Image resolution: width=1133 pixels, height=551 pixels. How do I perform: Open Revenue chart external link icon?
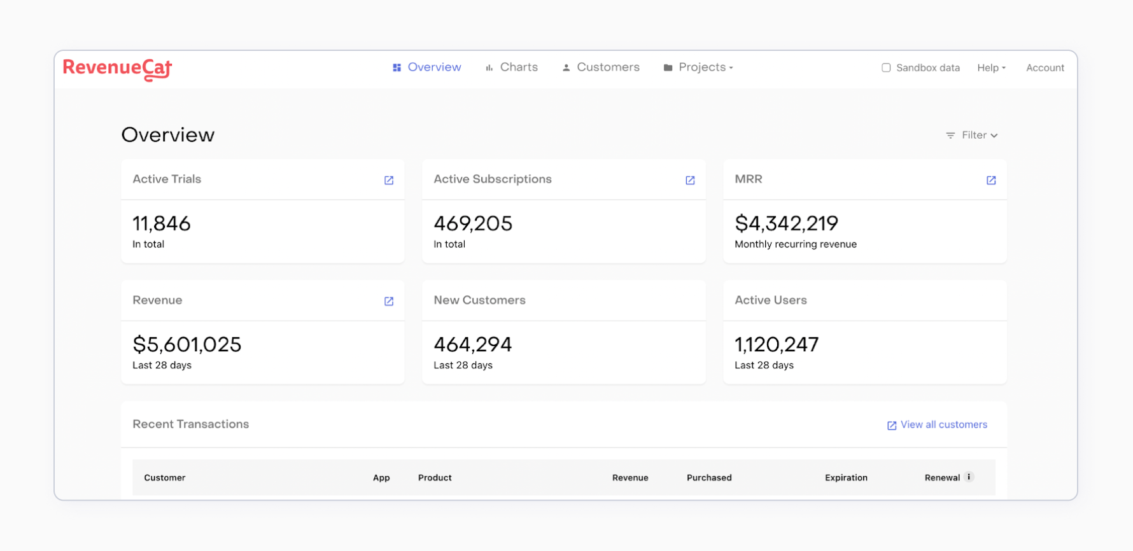click(389, 301)
